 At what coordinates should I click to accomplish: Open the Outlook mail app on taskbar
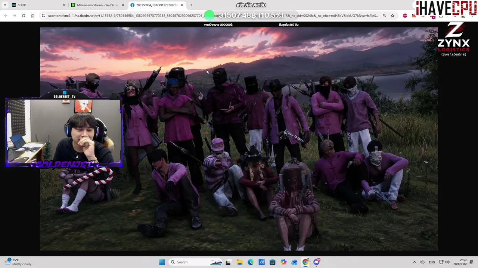pyautogui.click(x=295, y=262)
